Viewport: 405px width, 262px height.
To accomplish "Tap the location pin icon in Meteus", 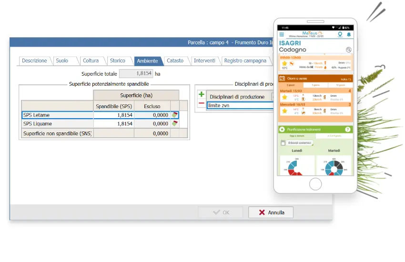I will (340, 34).
